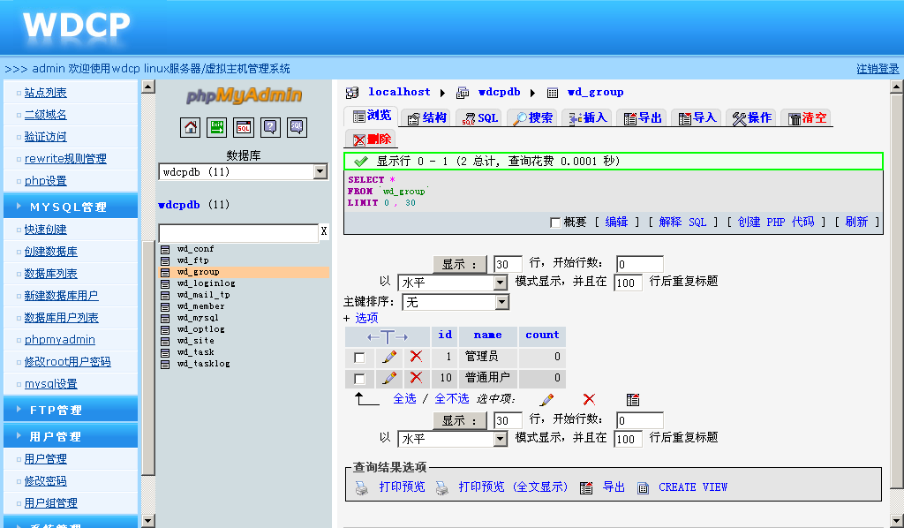This screenshot has width=904, height=528.
Task: Enable the 概要 checkbox
Action: coord(554,223)
